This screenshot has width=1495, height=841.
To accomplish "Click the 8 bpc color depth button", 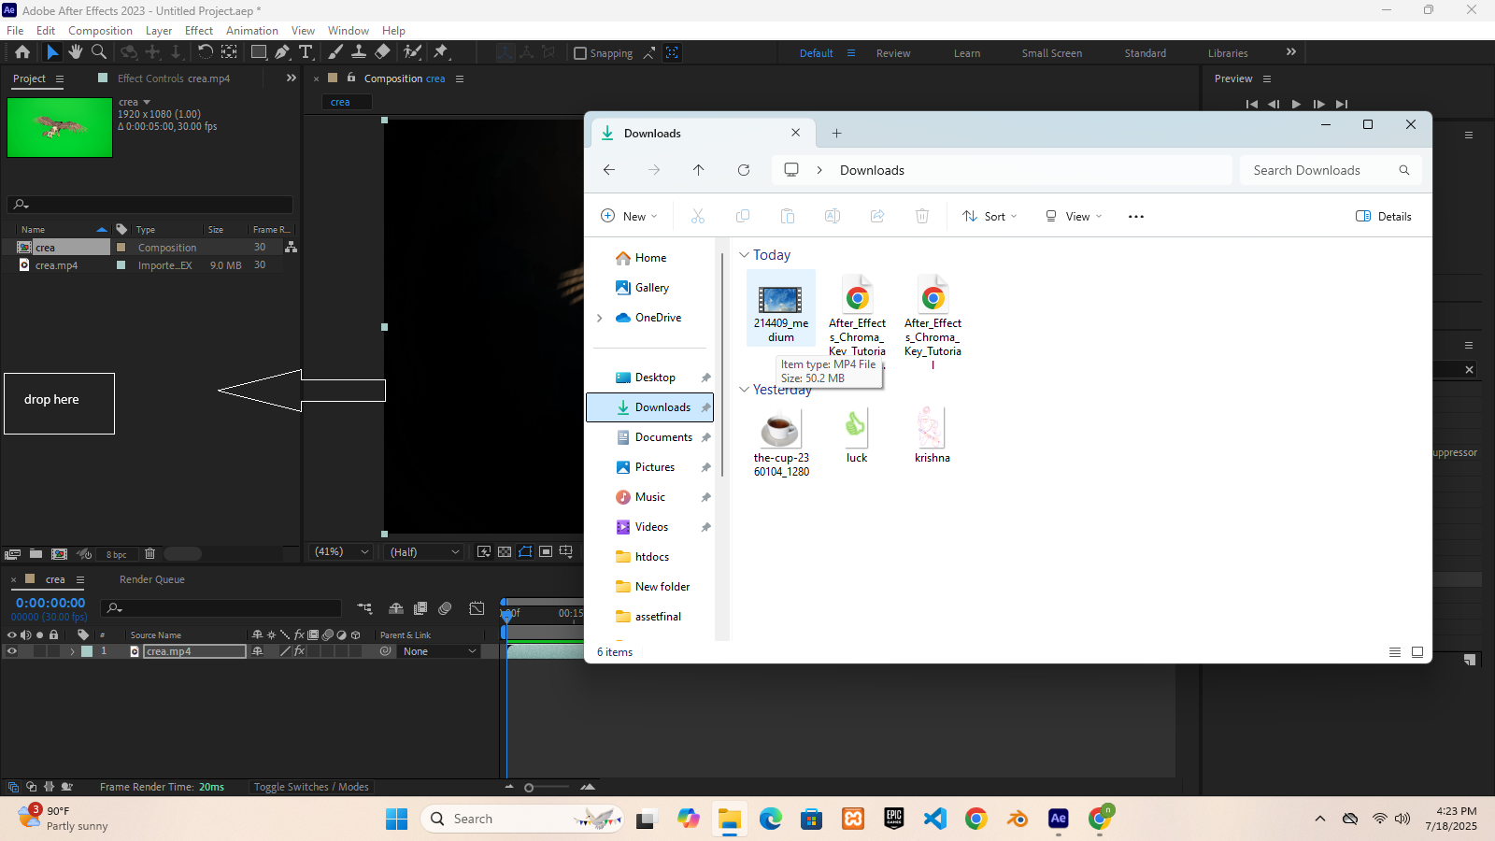I will (x=116, y=555).
